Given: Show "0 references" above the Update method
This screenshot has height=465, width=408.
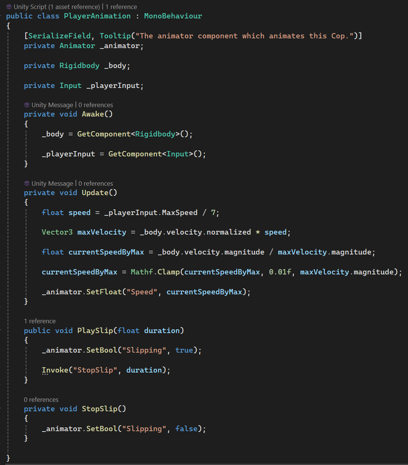Looking at the screenshot, I should 96,183.
